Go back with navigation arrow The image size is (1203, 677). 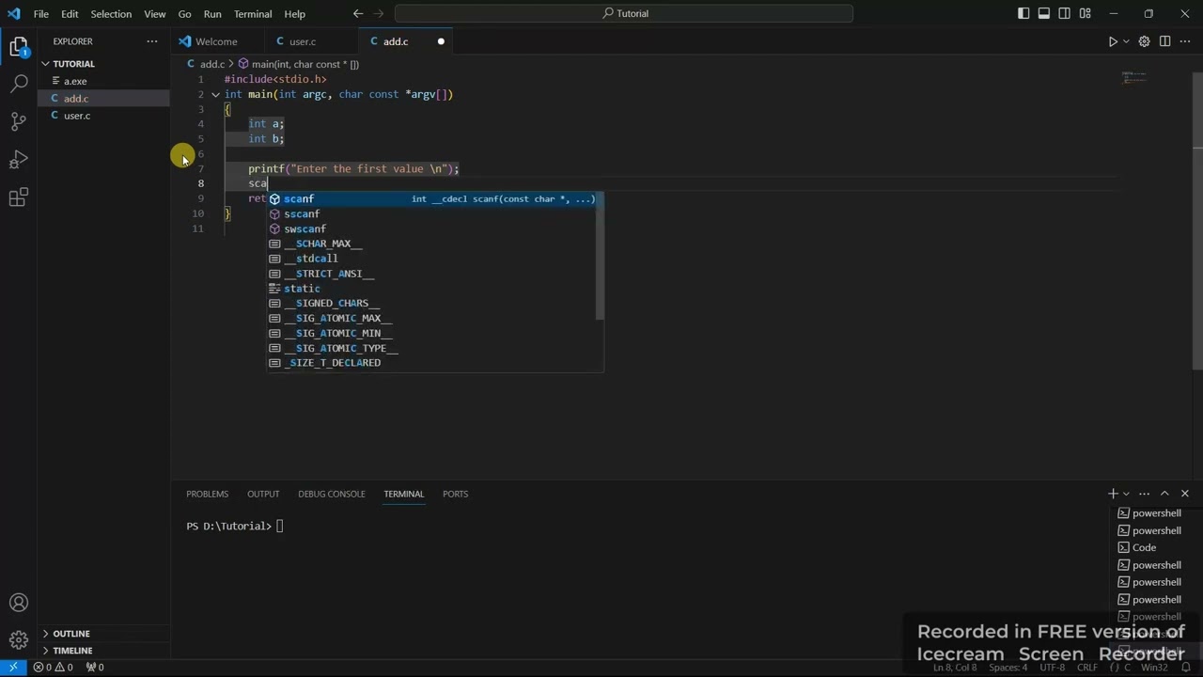pos(358,13)
